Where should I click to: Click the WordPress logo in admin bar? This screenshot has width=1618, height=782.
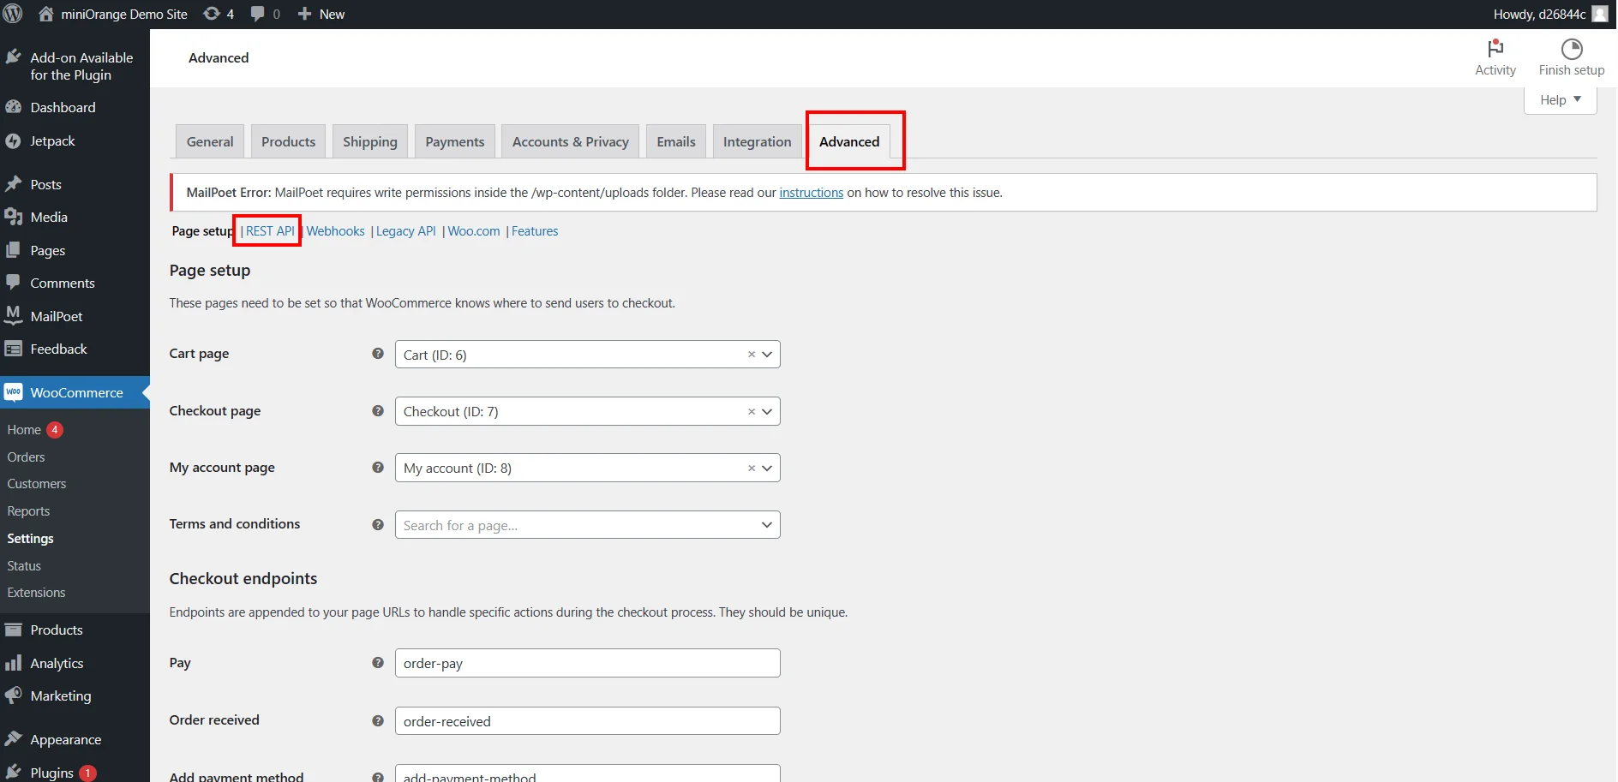(x=12, y=13)
